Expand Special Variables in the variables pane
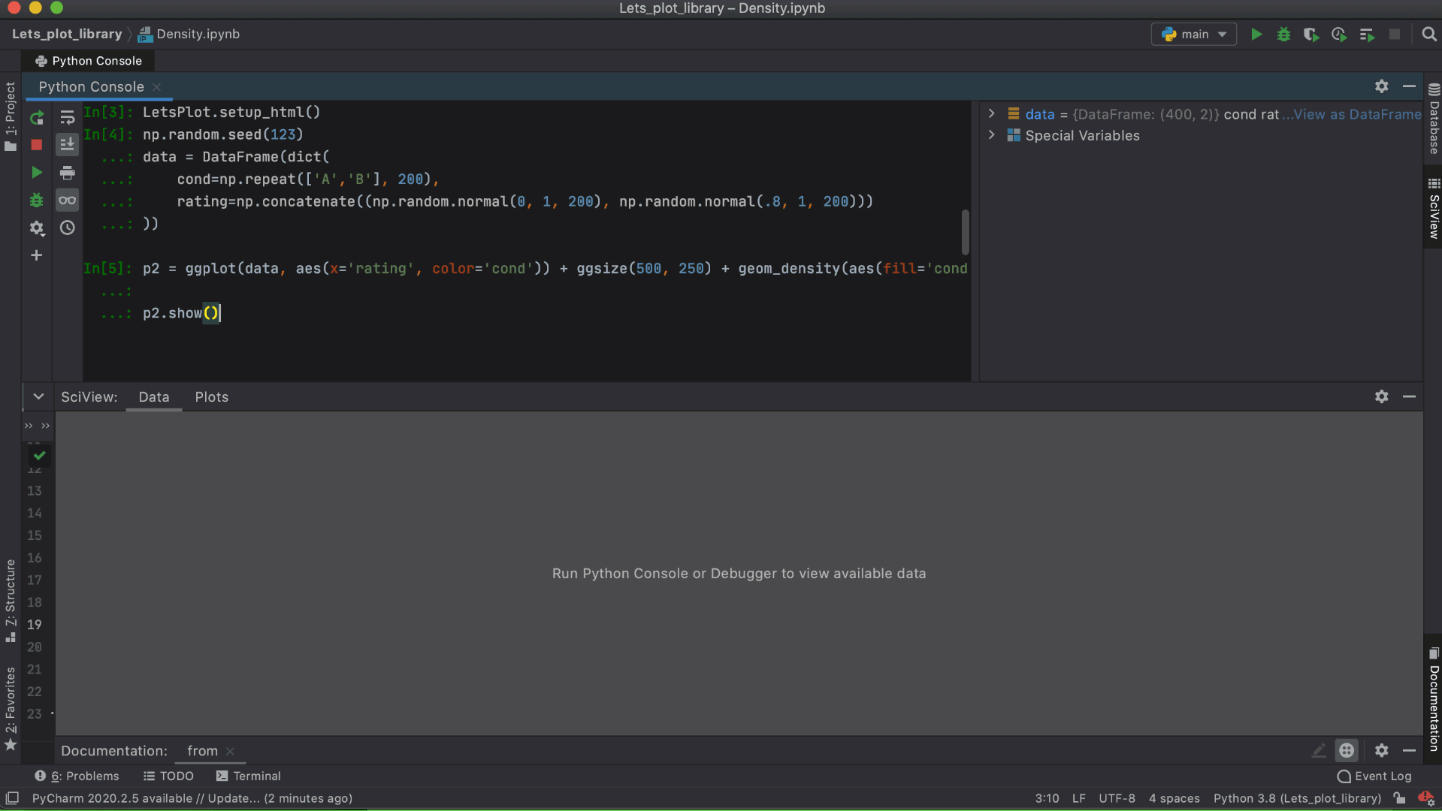Screen dimensions: 1442x811 pyautogui.click(x=992, y=135)
